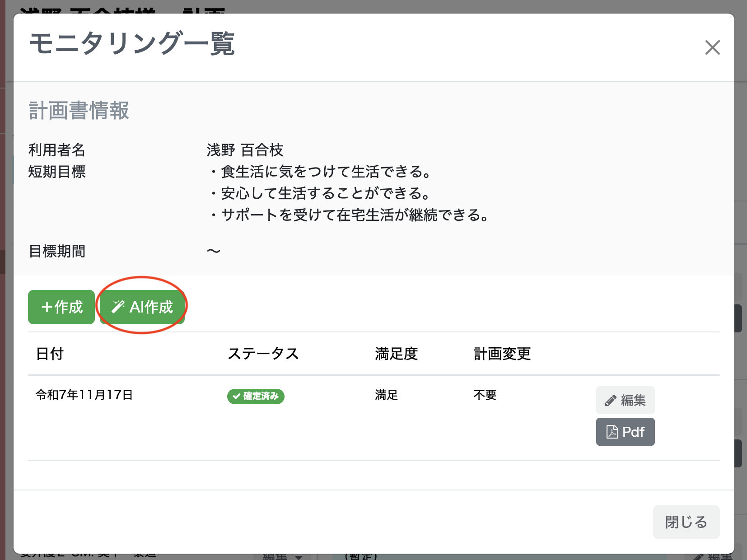Click the 日付 column header
Image resolution: width=747 pixels, height=560 pixels.
point(49,354)
